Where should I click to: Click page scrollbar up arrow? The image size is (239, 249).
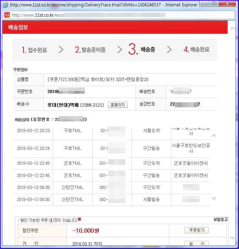[x=232, y=28]
